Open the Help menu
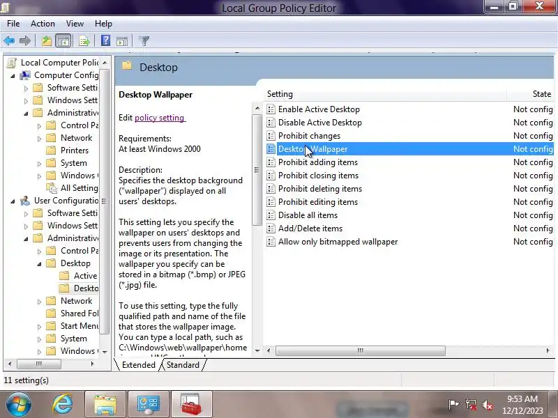 pos(103,24)
